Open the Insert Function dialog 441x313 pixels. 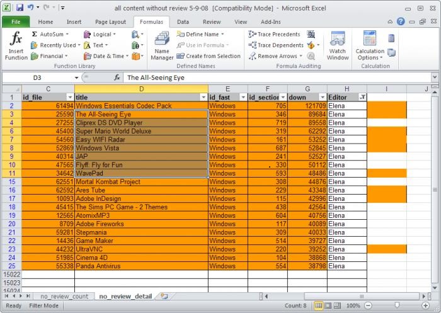pos(16,45)
